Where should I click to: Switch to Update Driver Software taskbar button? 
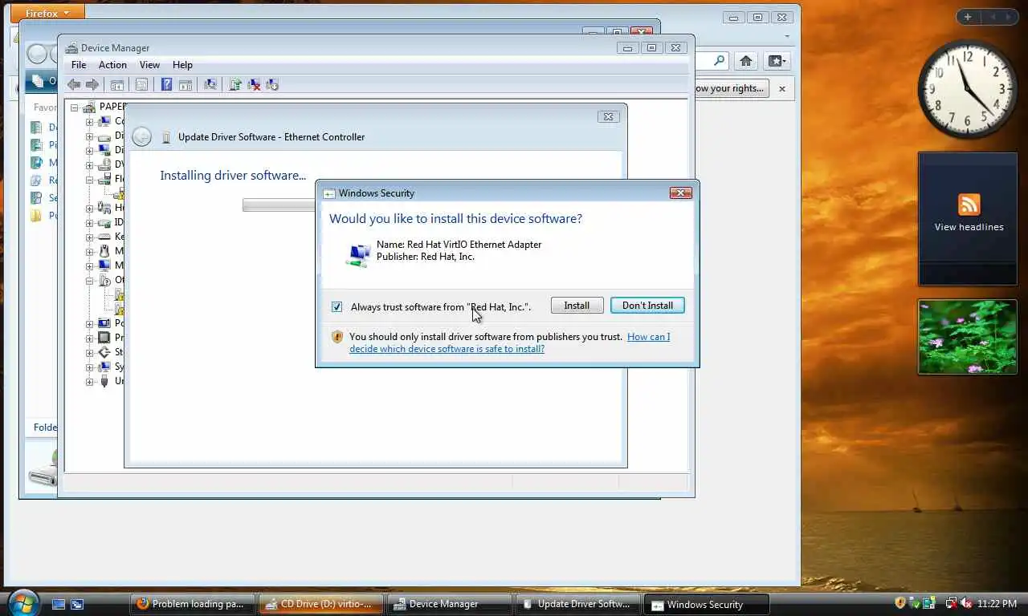[578, 604]
